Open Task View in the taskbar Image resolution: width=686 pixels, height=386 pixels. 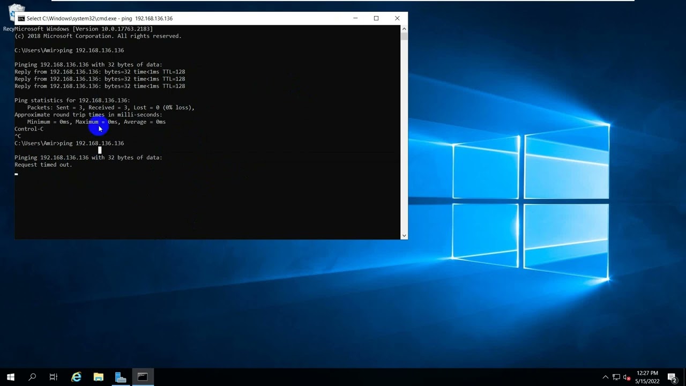[x=54, y=377]
